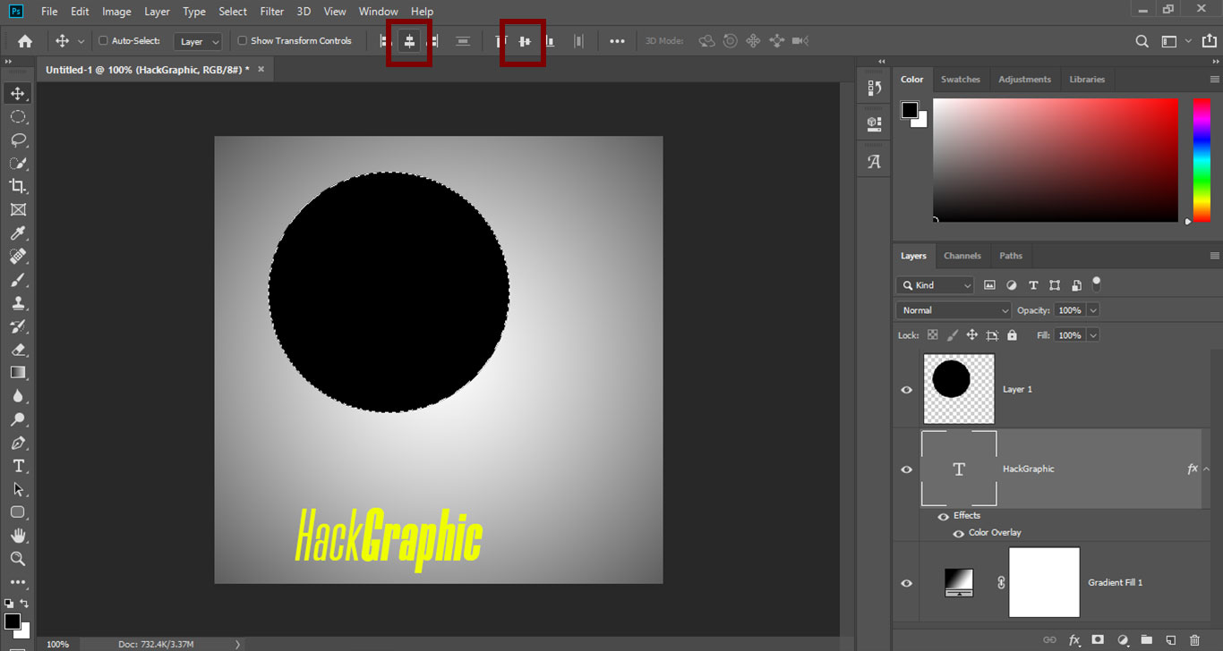The height and width of the screenshot is (651, 1223).
Task: Select the Blur tool
Action: (18, 396)
